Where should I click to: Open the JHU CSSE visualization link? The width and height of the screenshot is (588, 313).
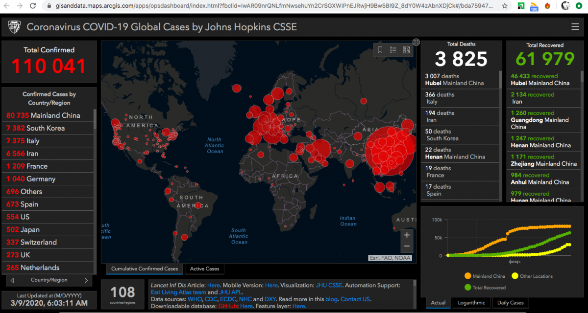329,285
